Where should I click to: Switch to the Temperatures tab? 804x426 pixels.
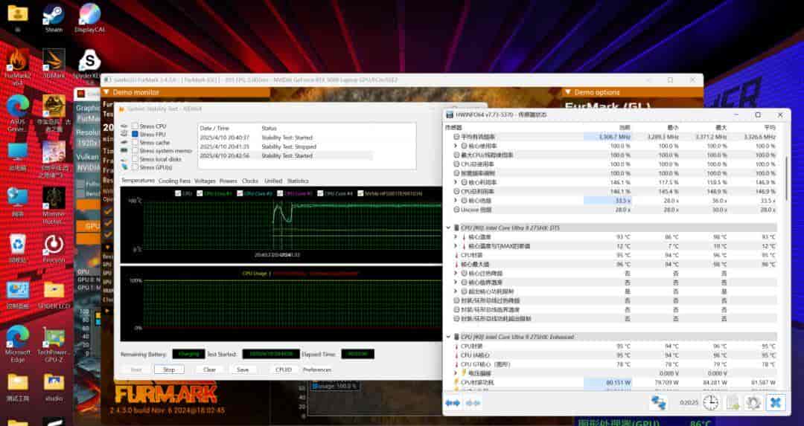(138, 181)
